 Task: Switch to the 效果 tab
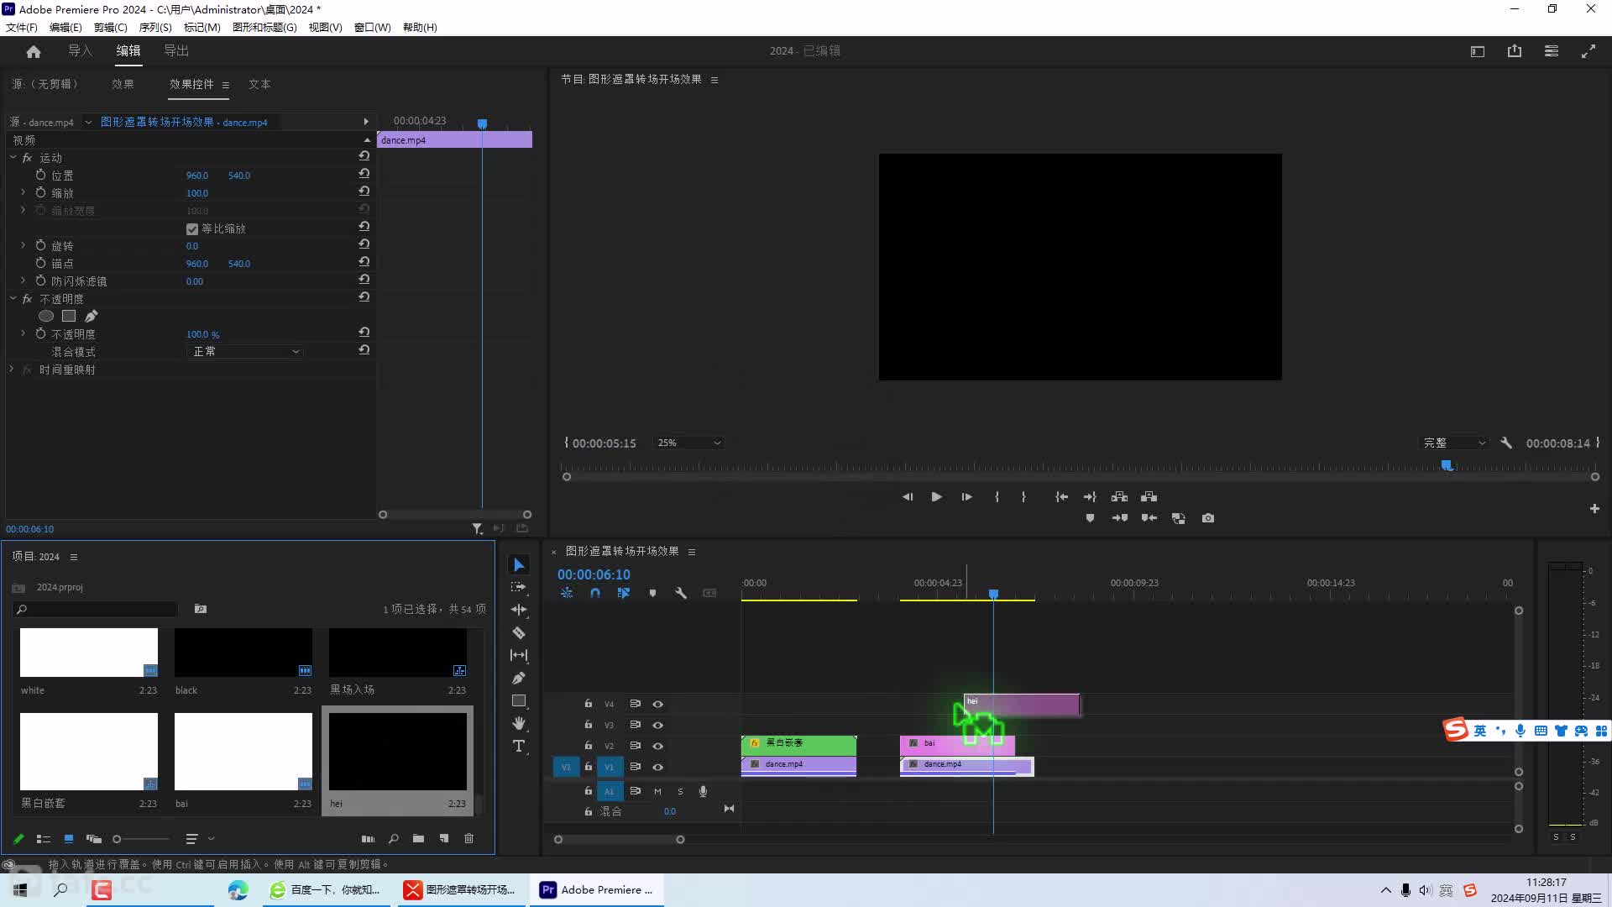(123, 84)
